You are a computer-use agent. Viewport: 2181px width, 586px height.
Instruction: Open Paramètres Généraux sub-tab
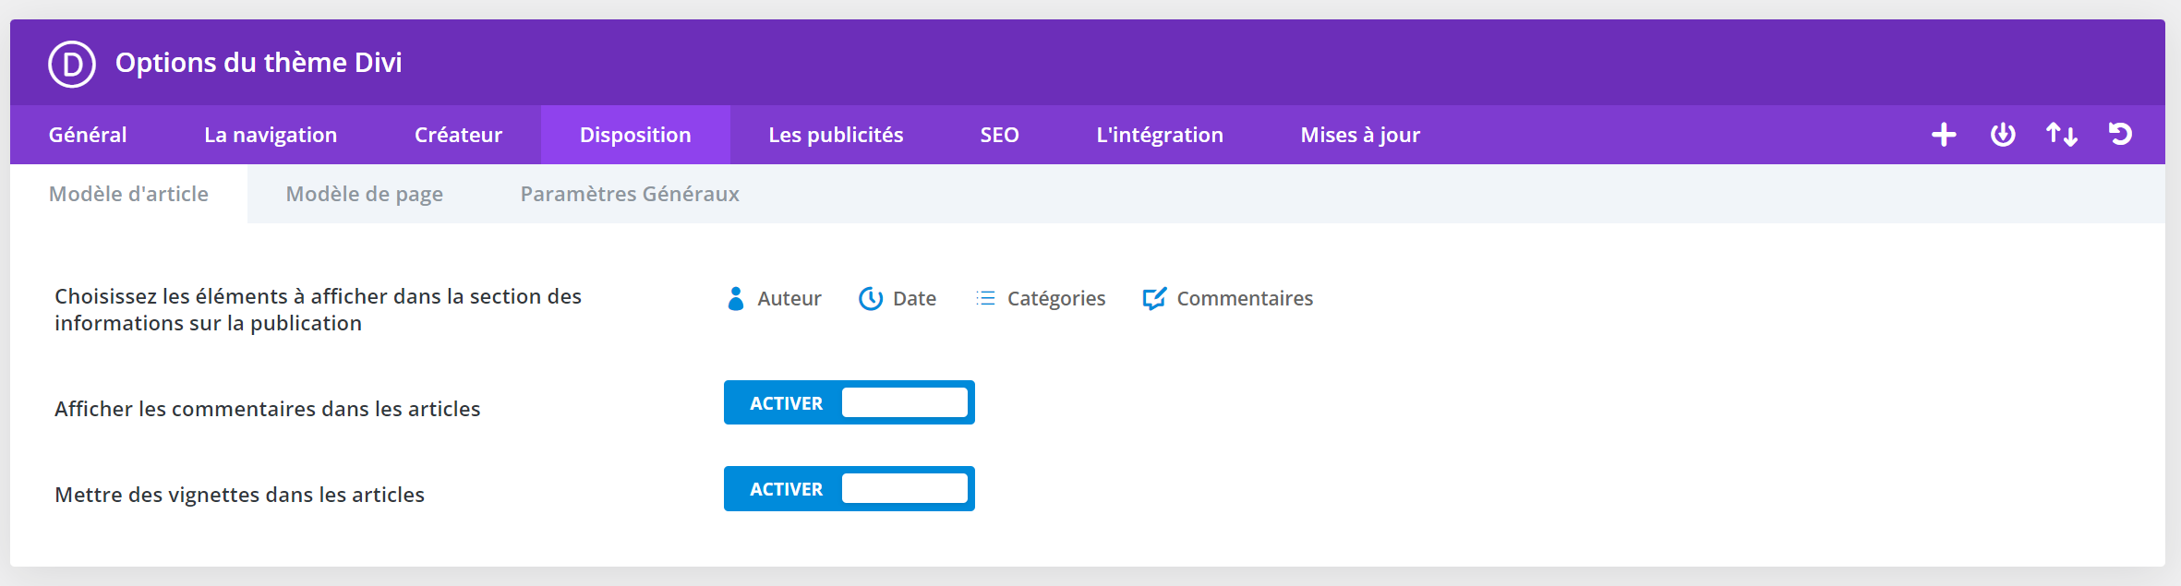point(630,194)
